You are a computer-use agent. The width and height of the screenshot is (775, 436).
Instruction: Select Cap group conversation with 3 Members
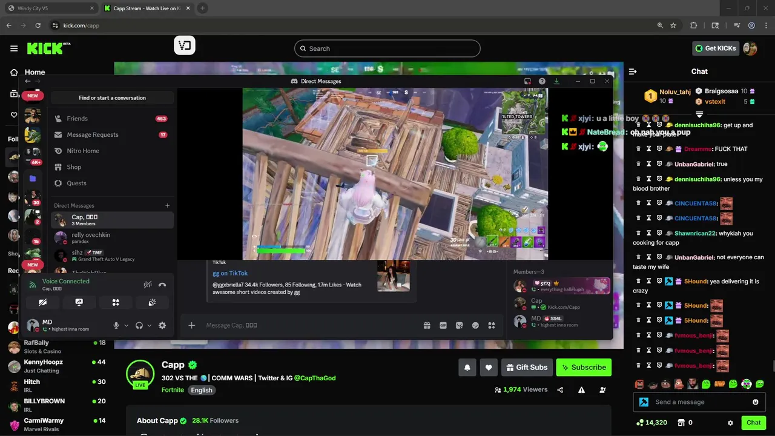pos(112,220)
